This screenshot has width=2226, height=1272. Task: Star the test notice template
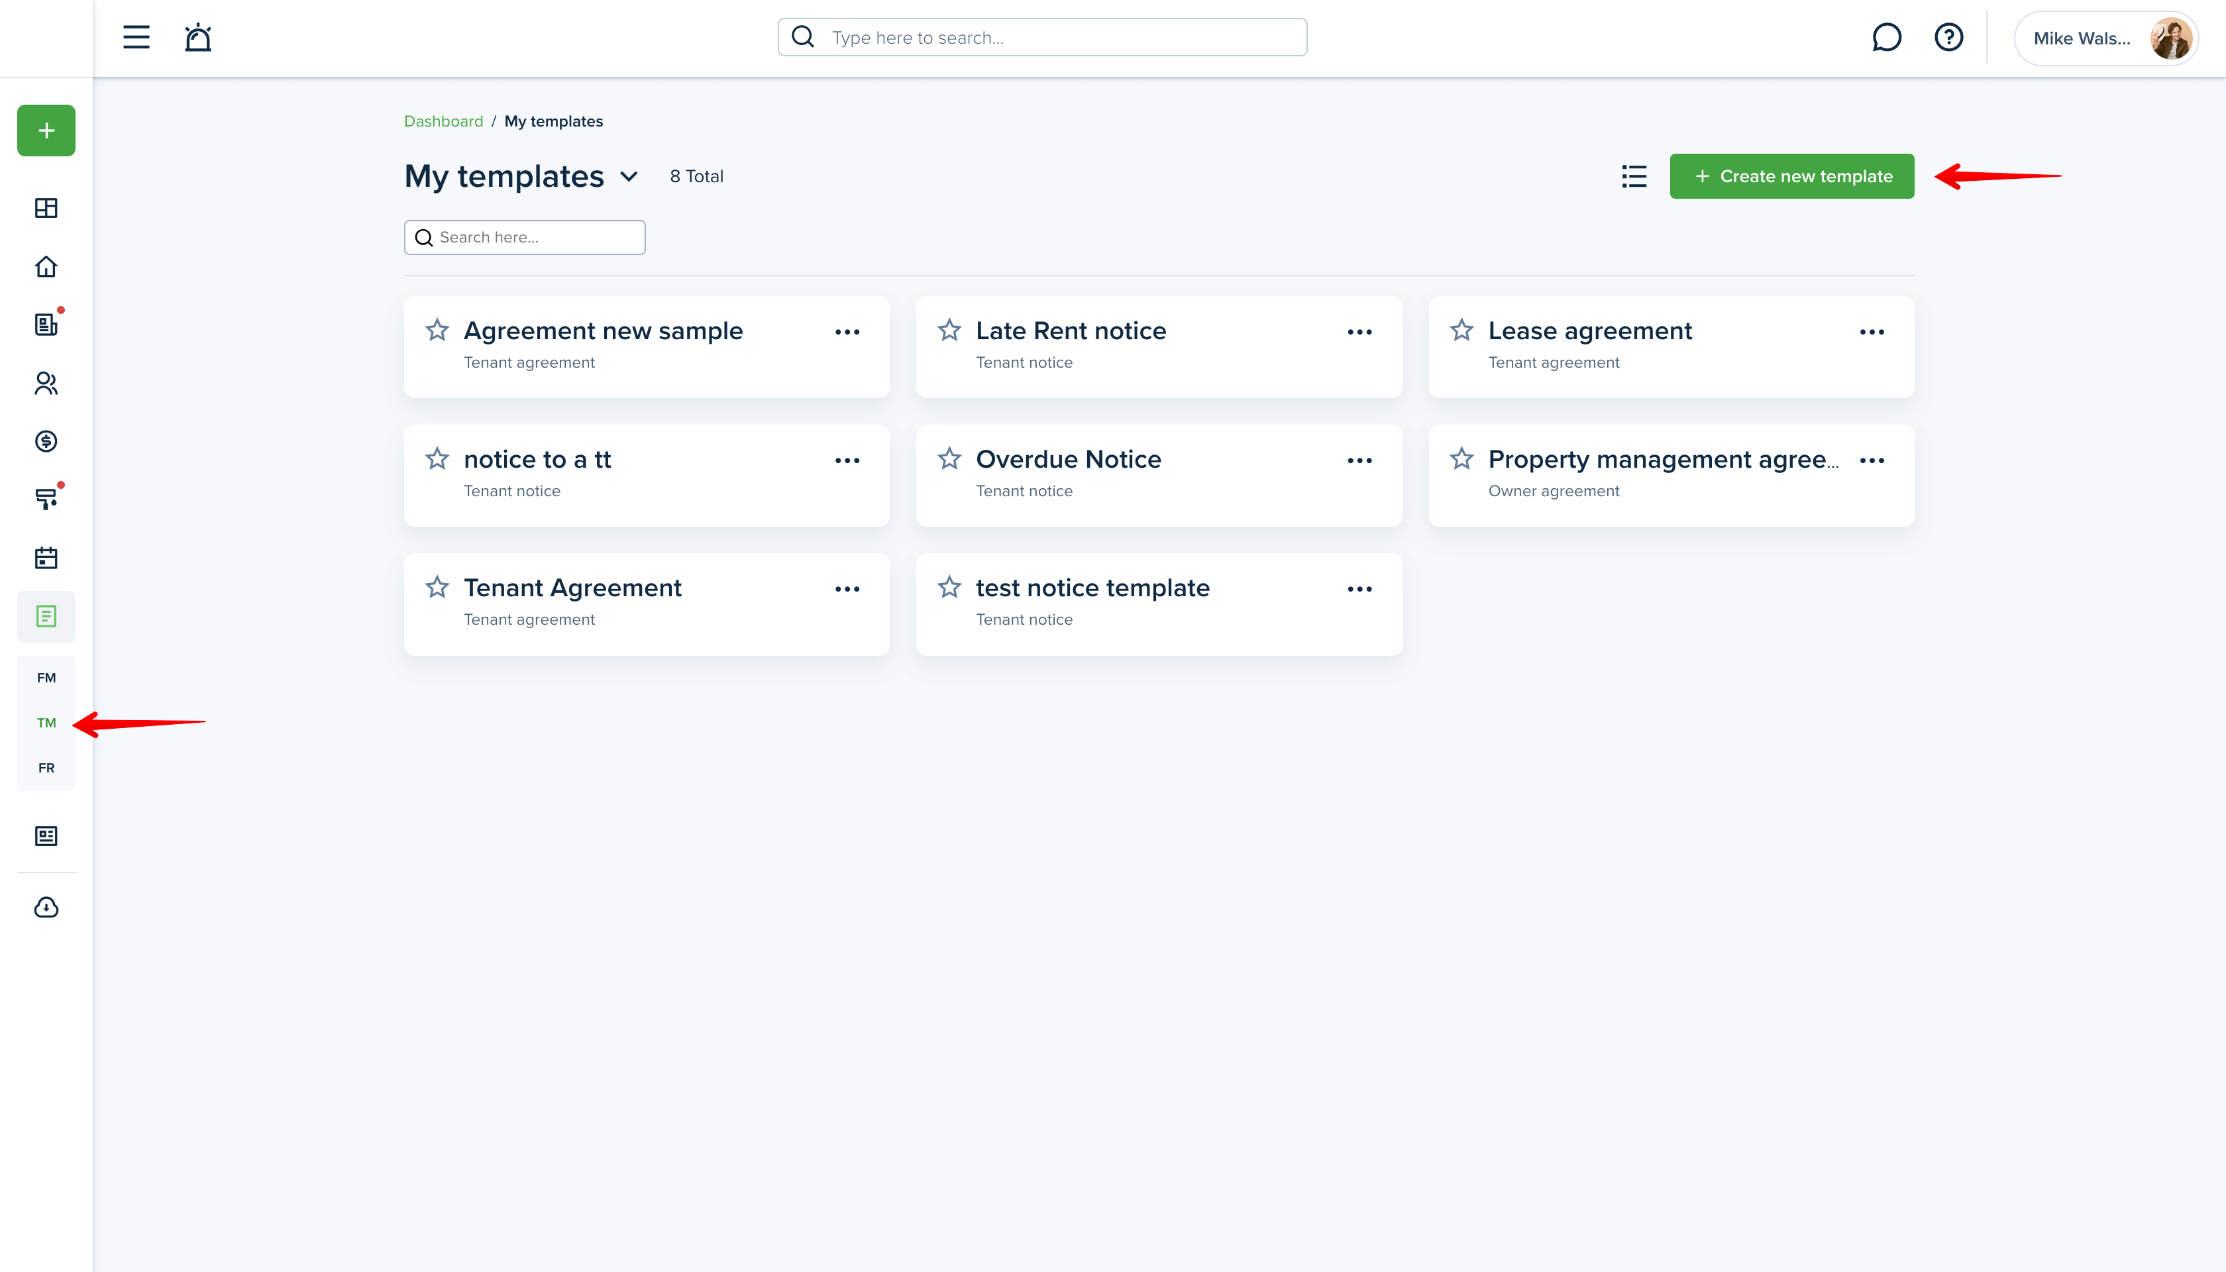949,587
